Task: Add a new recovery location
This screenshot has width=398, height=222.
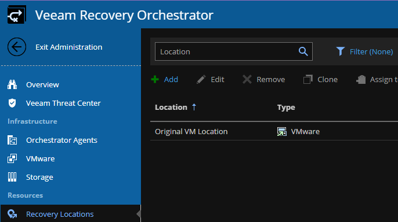Action: click(165, 79)
